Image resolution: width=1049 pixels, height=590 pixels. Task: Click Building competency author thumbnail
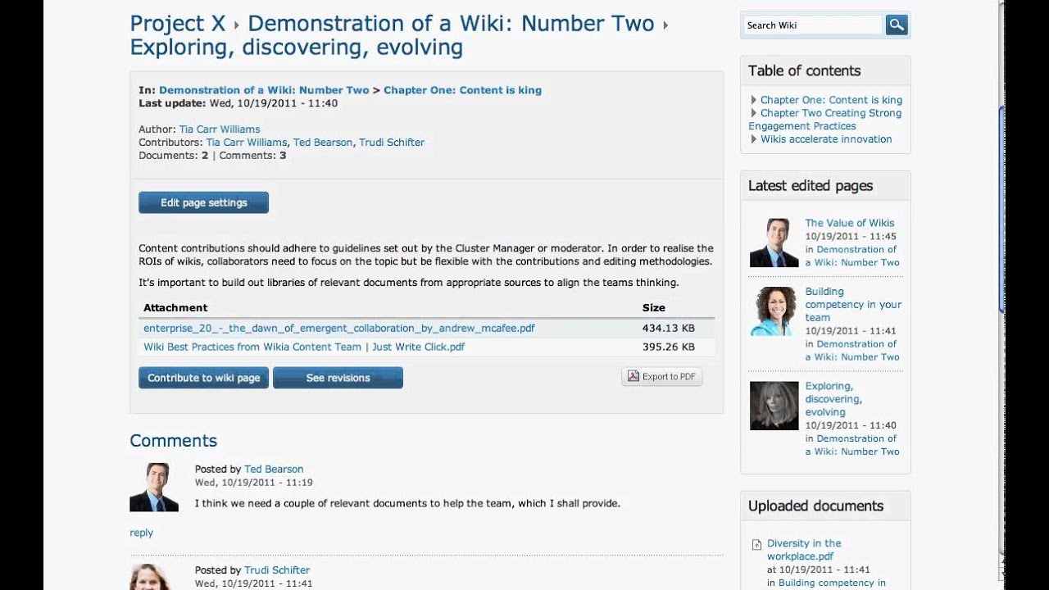pyautogui.click(x=774, y=311)
